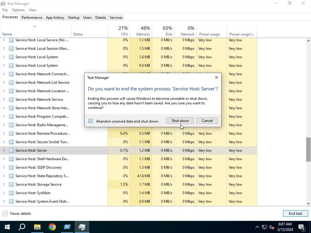311x233 pixels.
Task: Click the scrollbar down arrow
Action: point(308,204)
